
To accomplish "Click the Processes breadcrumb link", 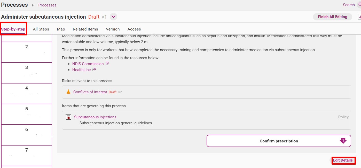I will [x=47, y=5].
